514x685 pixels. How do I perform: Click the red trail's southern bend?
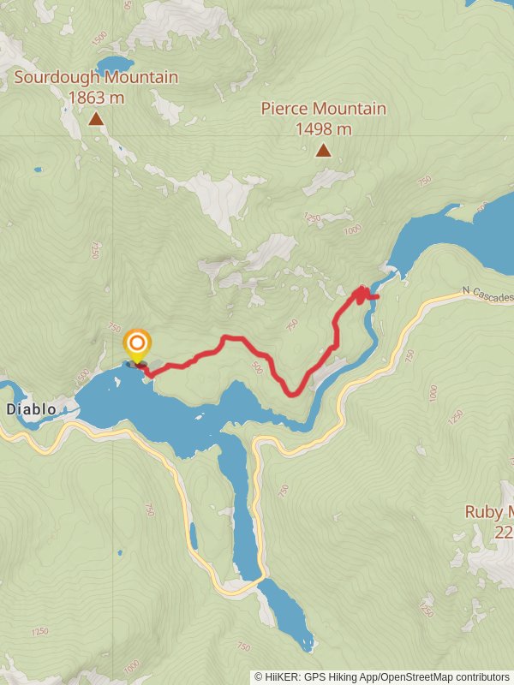tap(292, 393)
